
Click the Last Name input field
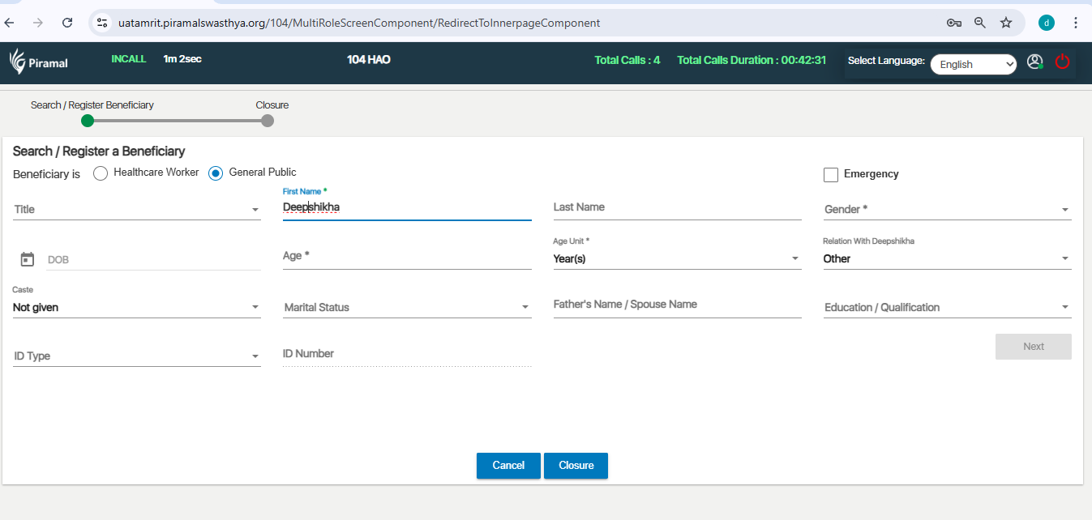click(677, 207)
